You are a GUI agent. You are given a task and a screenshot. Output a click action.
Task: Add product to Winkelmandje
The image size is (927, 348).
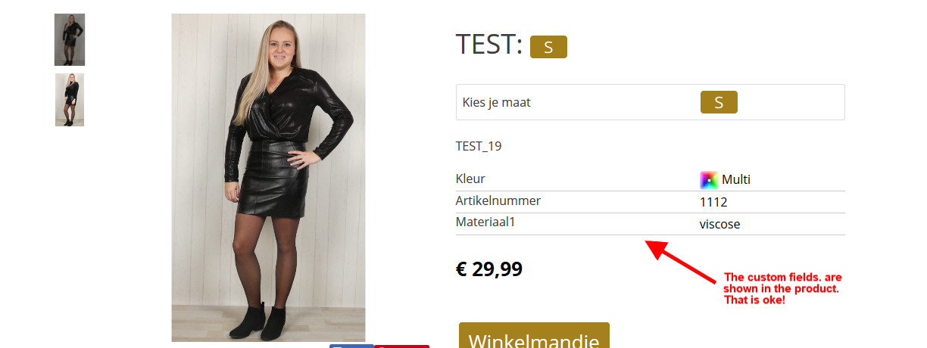point(534,336)
